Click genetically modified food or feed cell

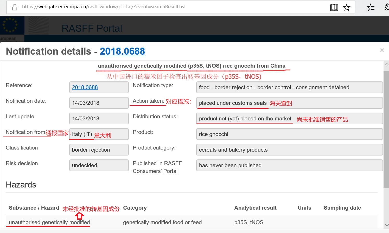162,222
